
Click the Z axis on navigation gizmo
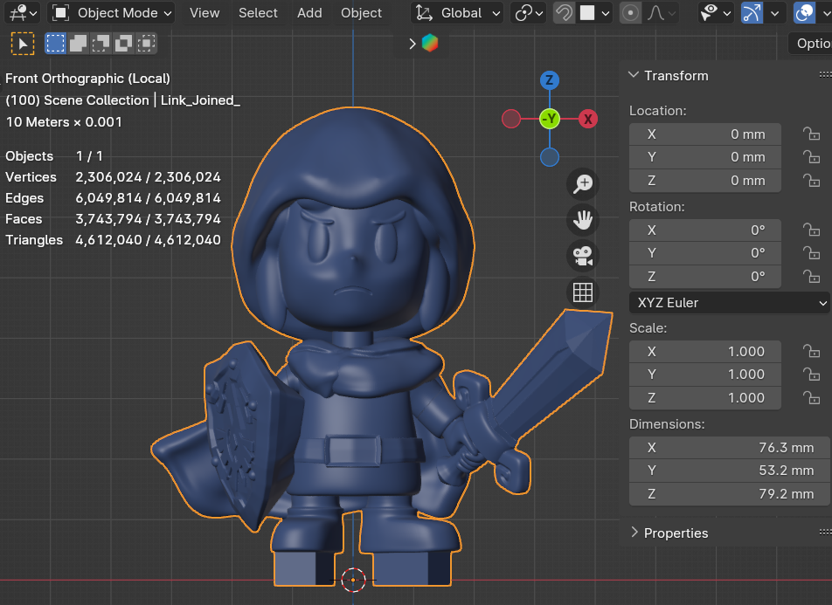tap(549, 80)
